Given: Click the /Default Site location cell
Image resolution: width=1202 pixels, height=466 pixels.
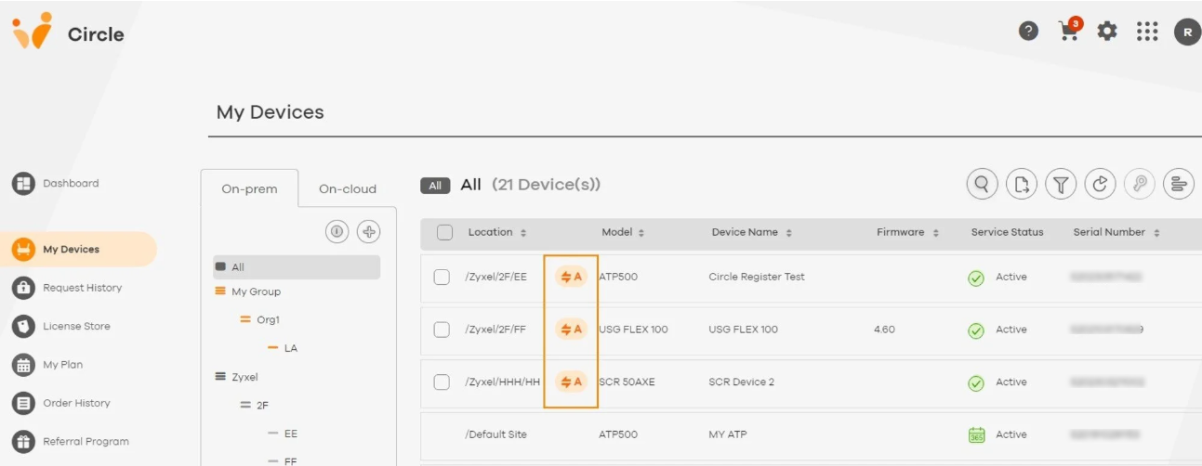Looking at the screenshot, I should pos(495,434).
